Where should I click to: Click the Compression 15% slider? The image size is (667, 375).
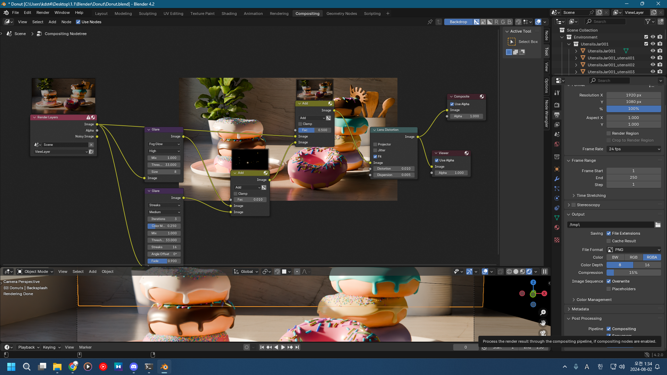[x=634, y=273]
